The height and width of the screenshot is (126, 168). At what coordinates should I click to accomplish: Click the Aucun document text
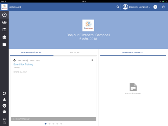[133, 93]
